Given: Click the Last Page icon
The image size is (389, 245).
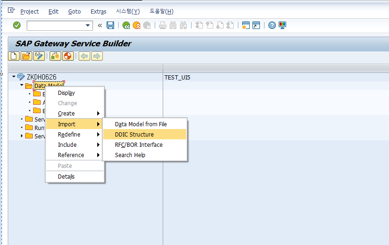Looking at the screenshot, I should point(230,25).
